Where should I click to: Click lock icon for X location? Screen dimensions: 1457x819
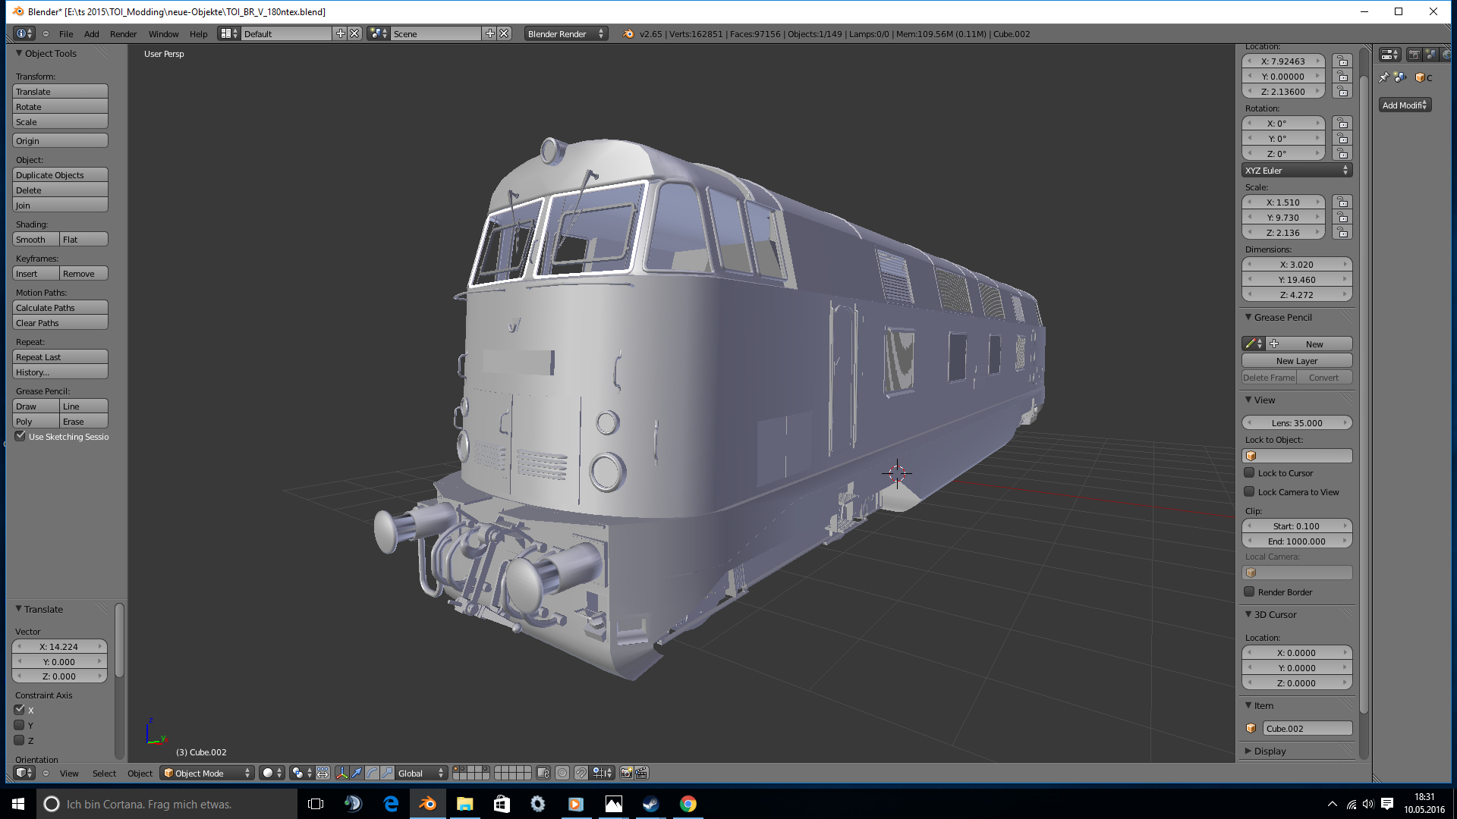click(1342, 61)
